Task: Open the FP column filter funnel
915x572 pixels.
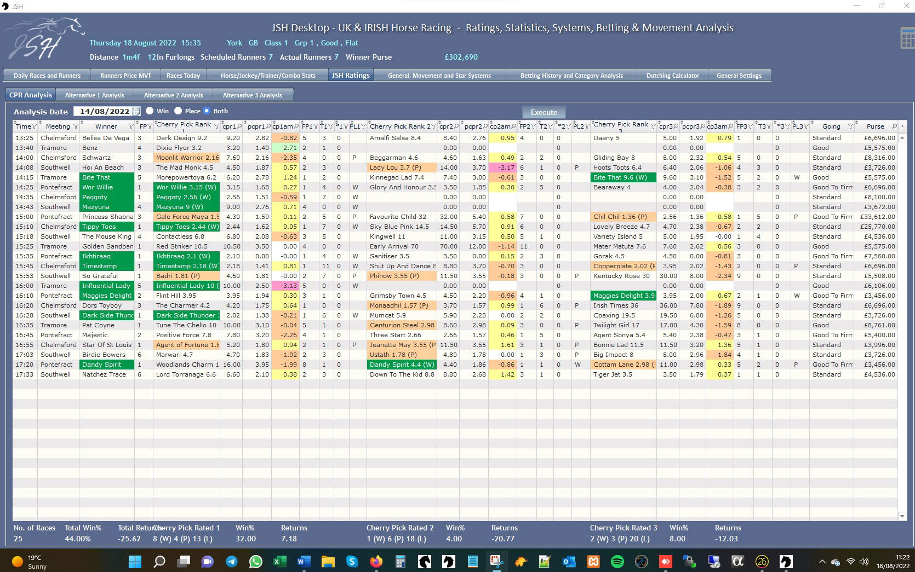Action: click(150, 126)
